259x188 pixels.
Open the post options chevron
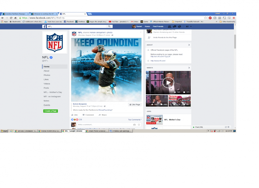[141, 32]
